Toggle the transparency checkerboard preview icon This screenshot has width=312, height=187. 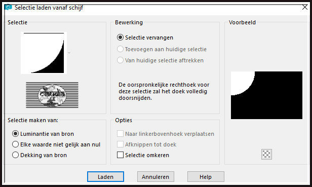266,154
